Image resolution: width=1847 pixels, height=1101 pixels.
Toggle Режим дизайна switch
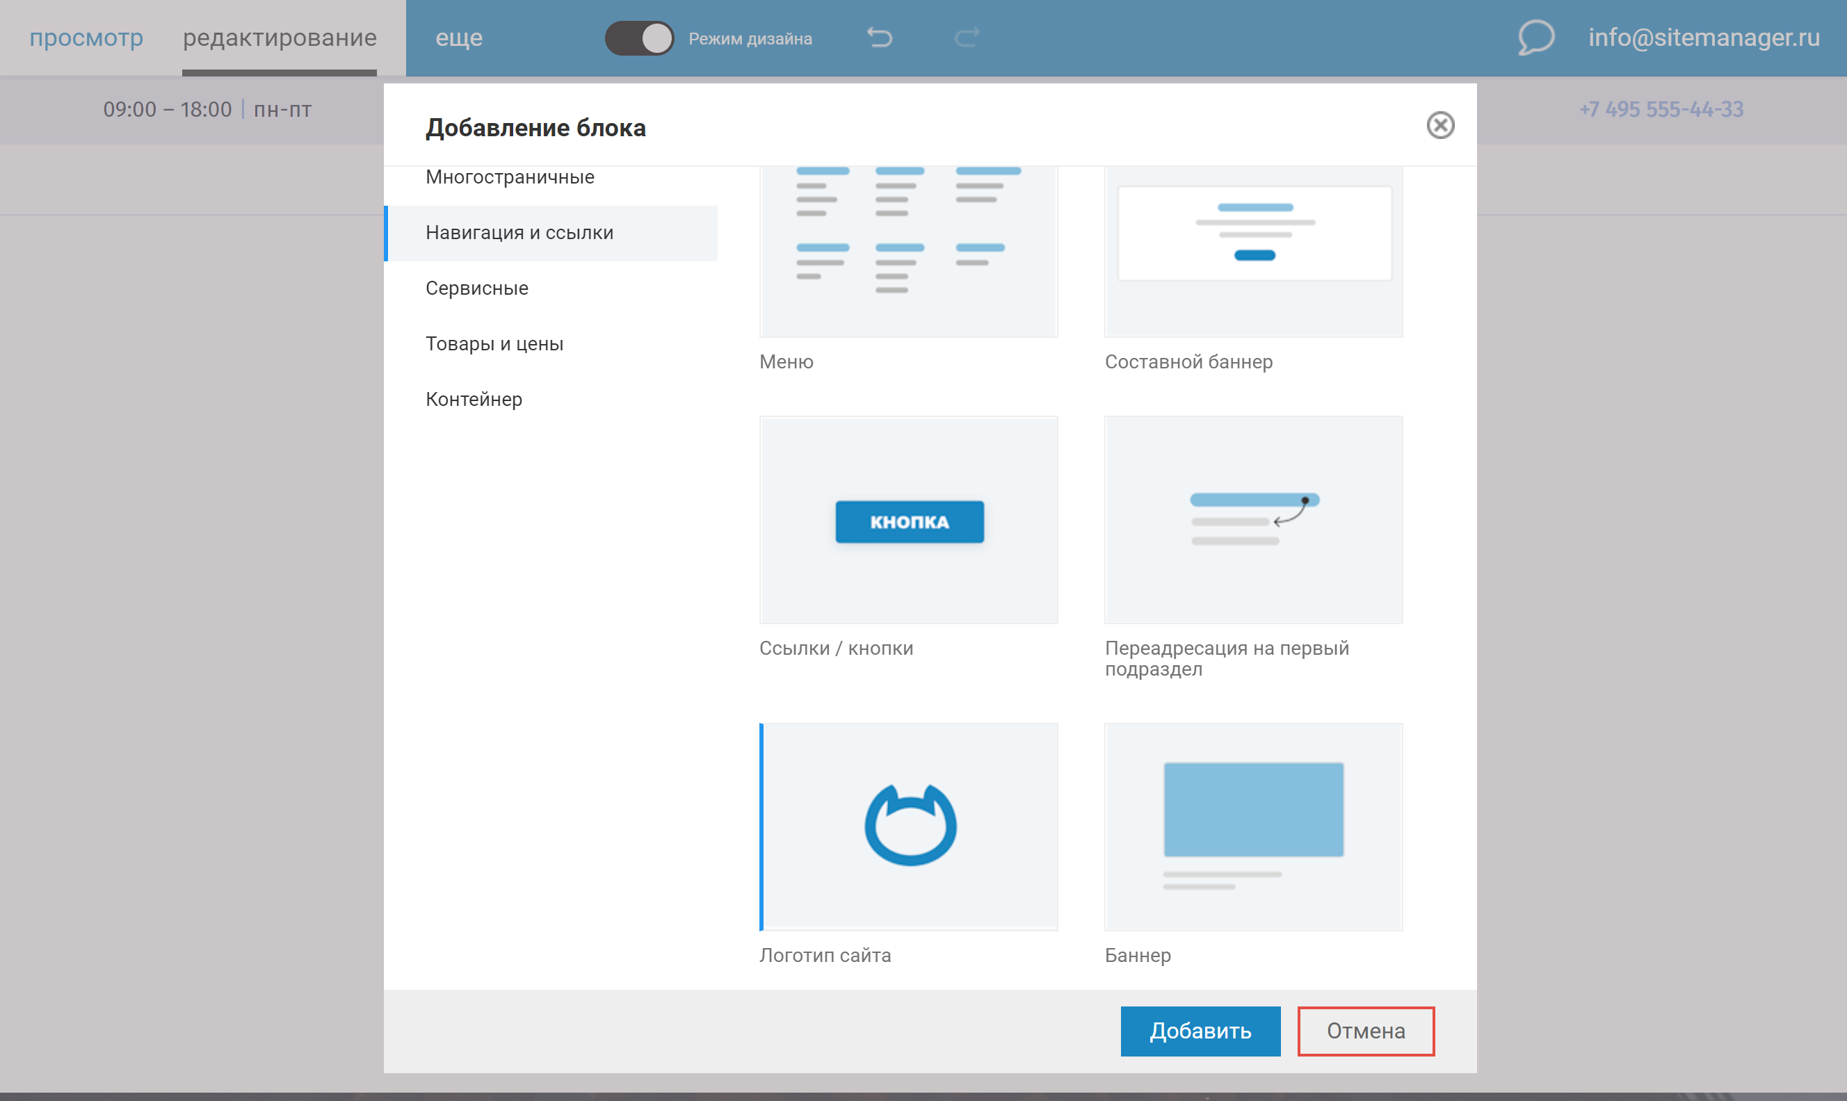pyautogui.click(x=639, y=38)
